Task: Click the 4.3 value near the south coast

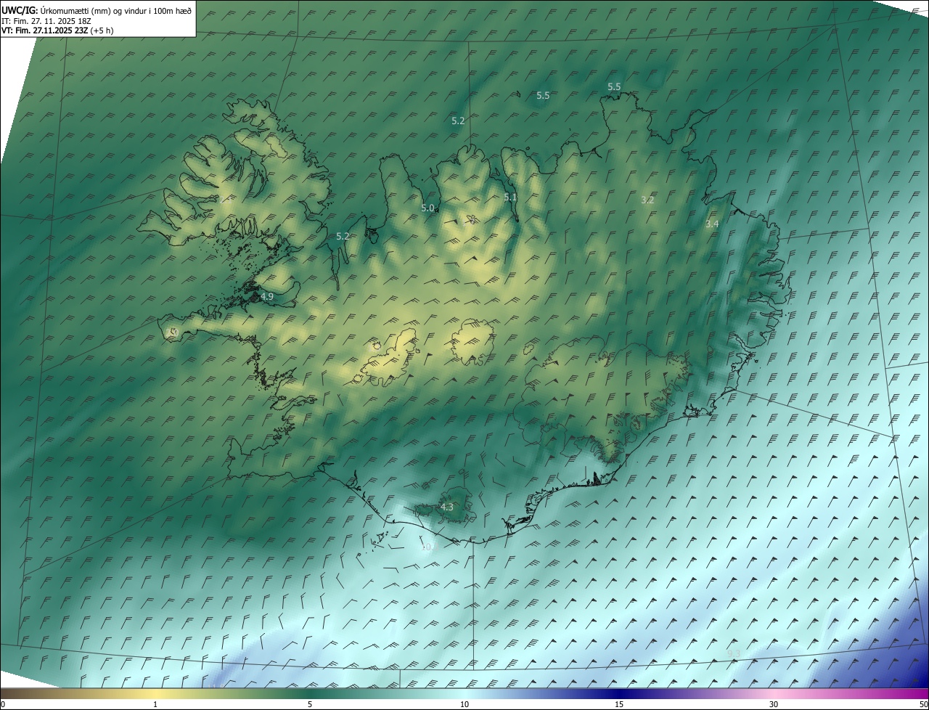Action: pyautogui.click(x=446, y=507)
